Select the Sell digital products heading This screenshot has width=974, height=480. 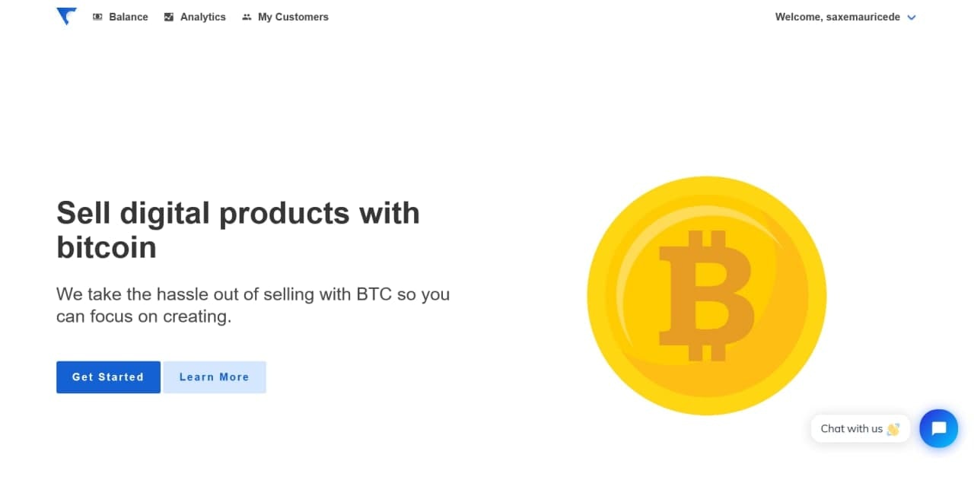237,228
